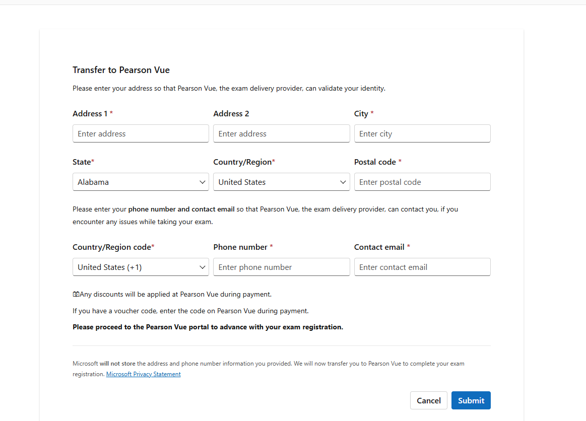Open the Country/Region code dropdown
Image resolution: width=586 pixels, height=421 pixels.
pyautogui.click(x=141, y=267)
